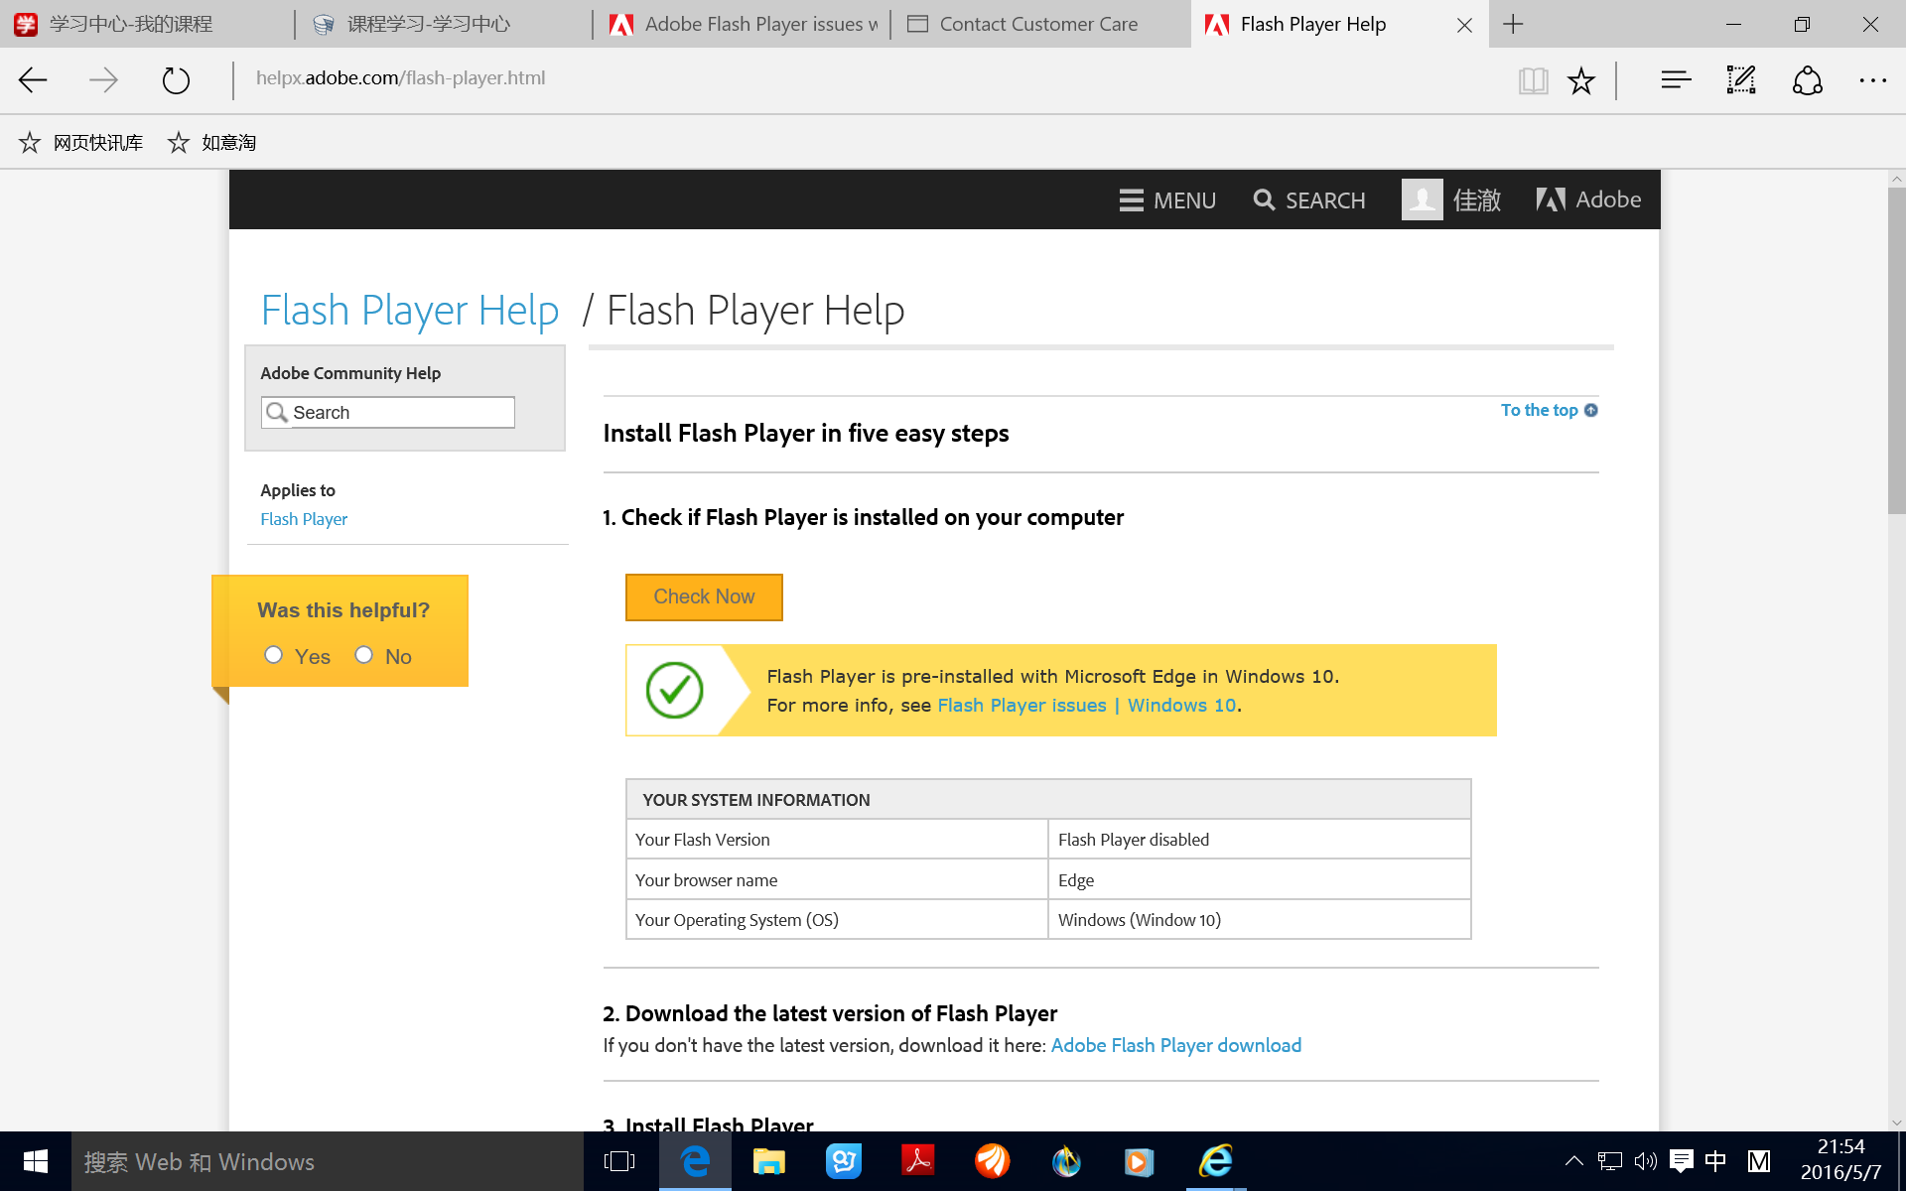
Task: Open the SEARCH magnifier in header
Action: 1309,200
